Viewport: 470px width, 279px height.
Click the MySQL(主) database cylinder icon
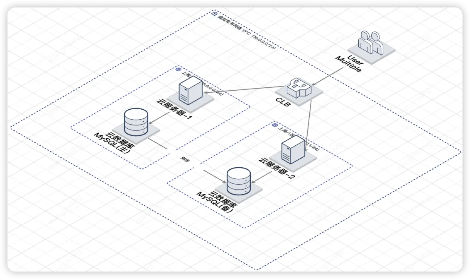[x=136, y=122]
